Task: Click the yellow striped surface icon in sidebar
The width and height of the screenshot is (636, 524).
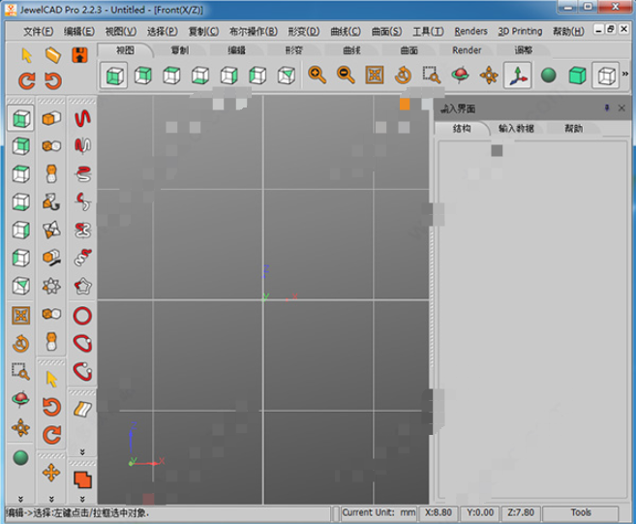Action: point(82,409)
